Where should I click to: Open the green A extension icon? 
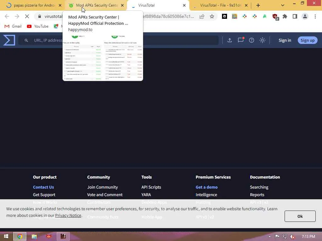(x=265, y=16)
